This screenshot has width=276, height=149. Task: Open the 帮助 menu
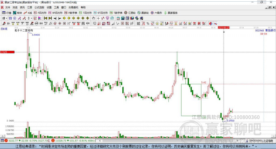tap(83, 7)
